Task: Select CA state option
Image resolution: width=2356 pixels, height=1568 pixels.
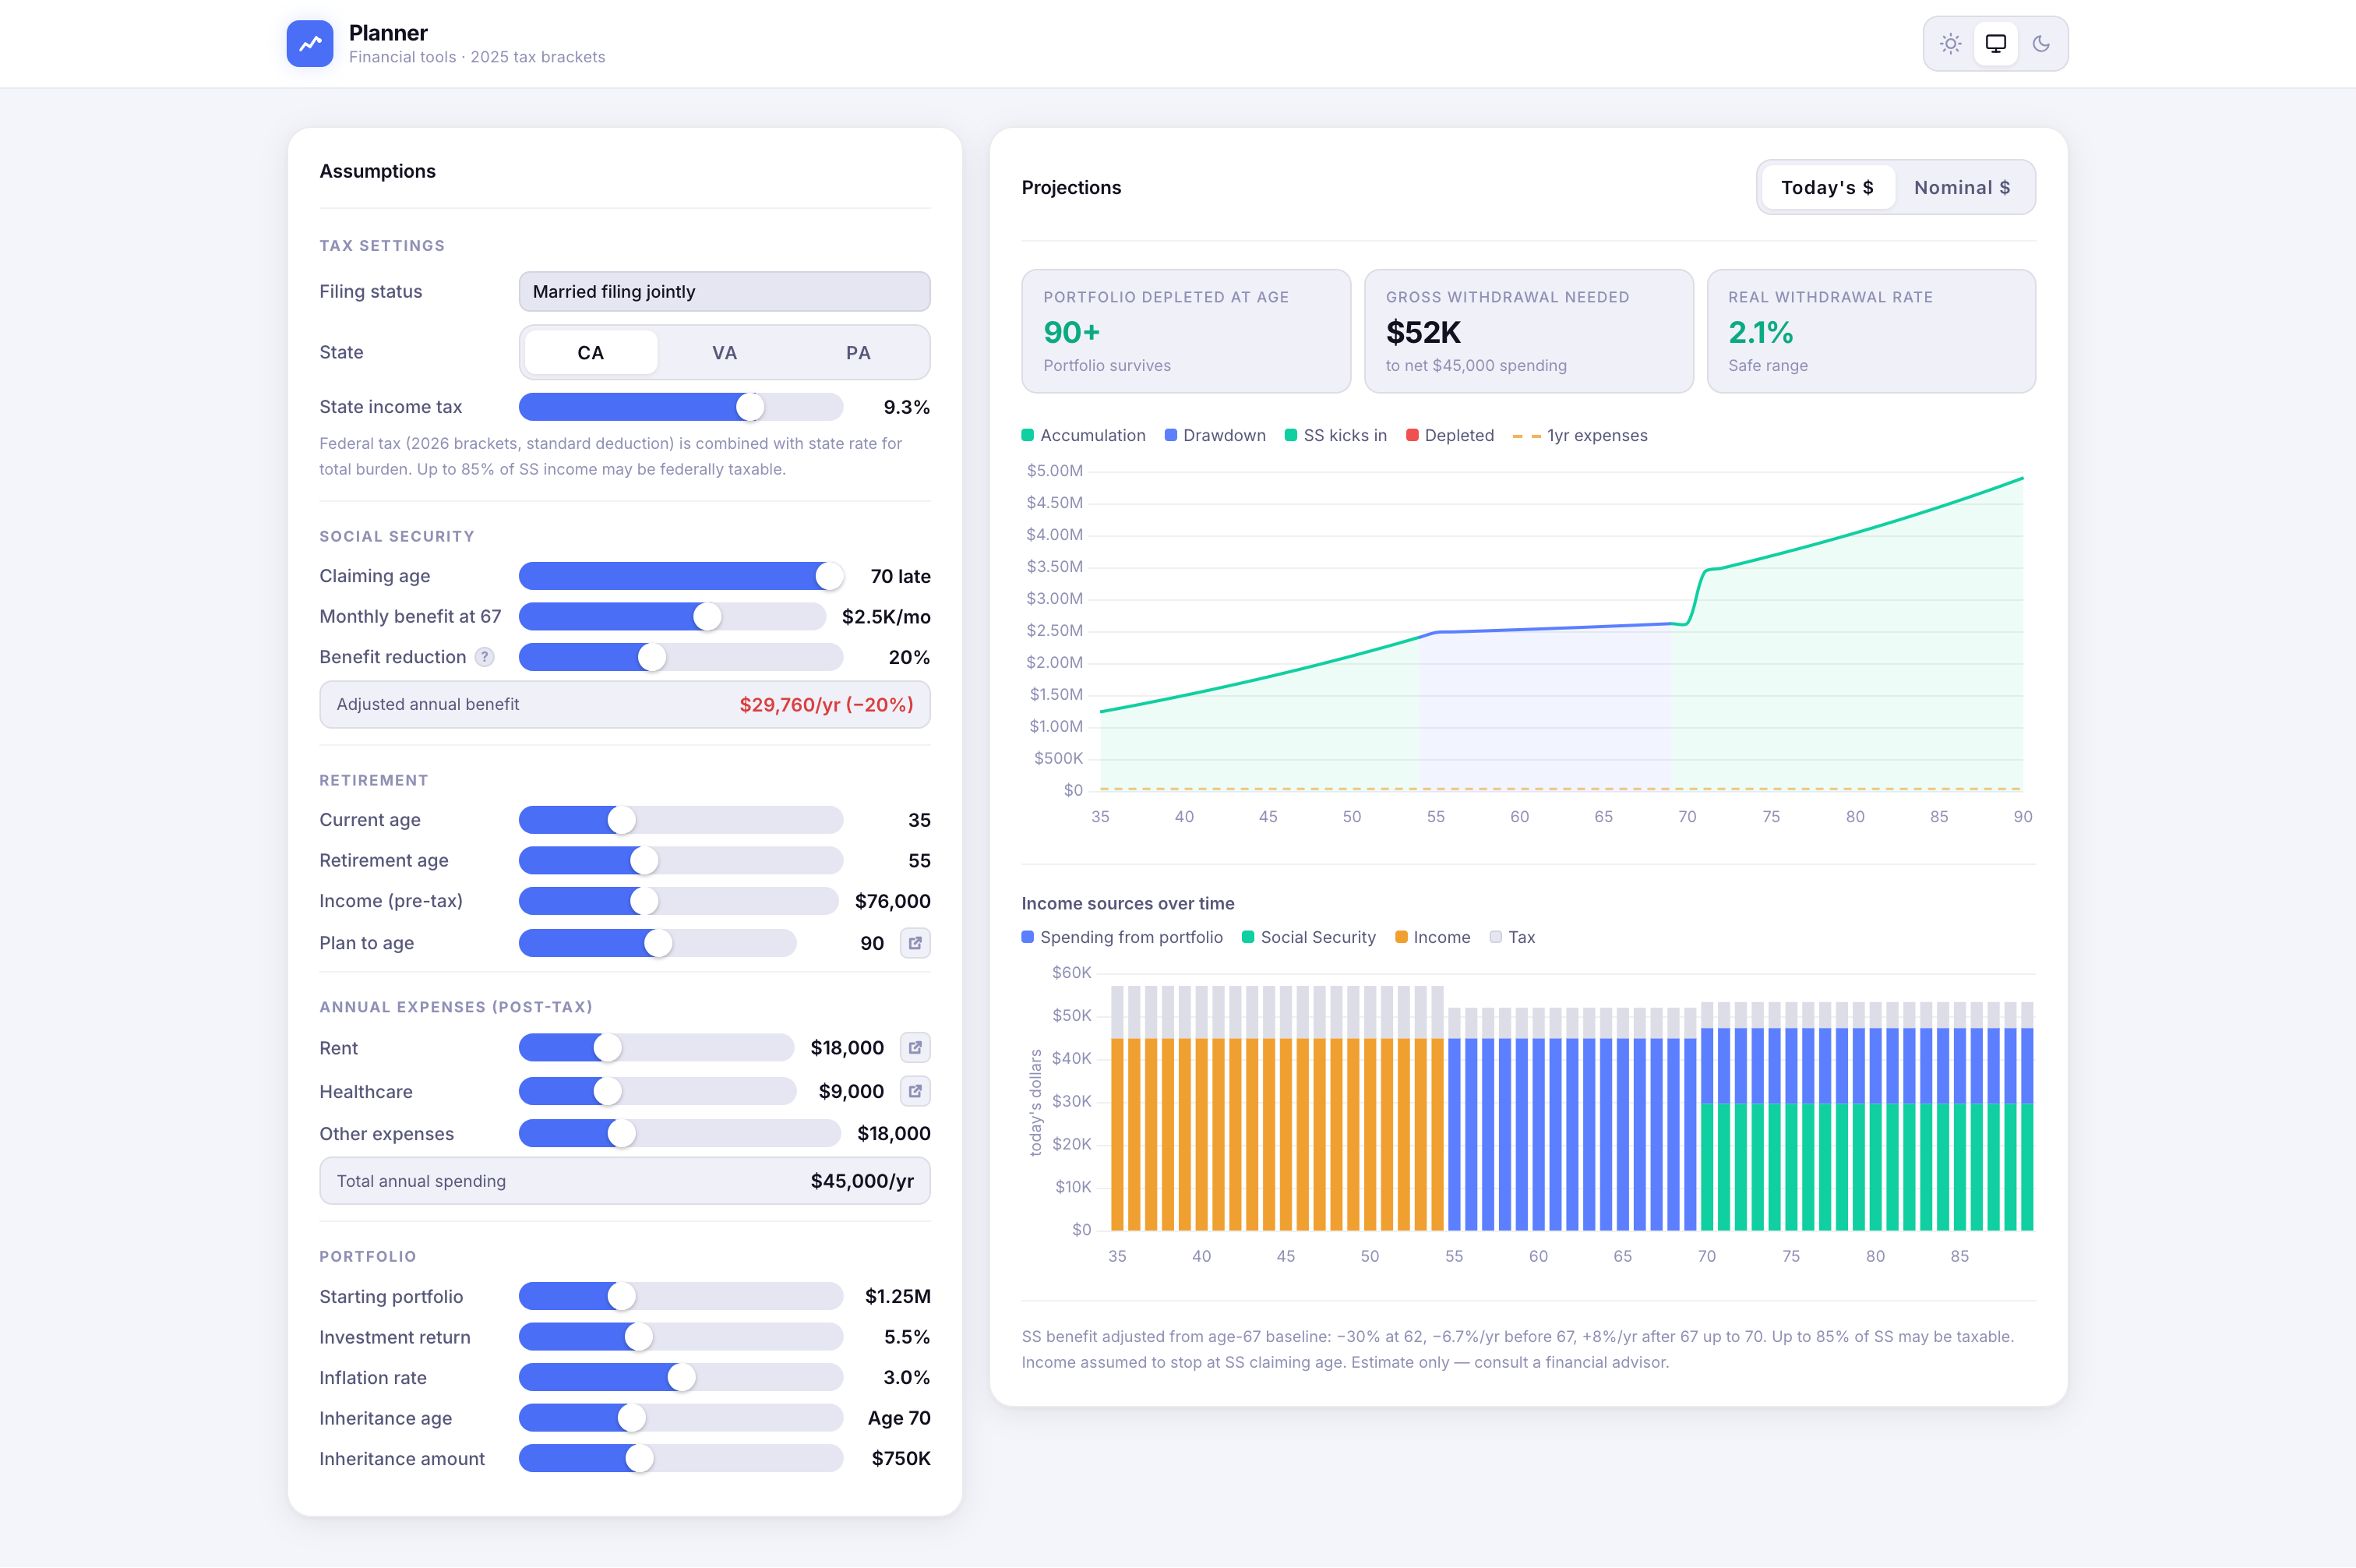Action: 591,353
